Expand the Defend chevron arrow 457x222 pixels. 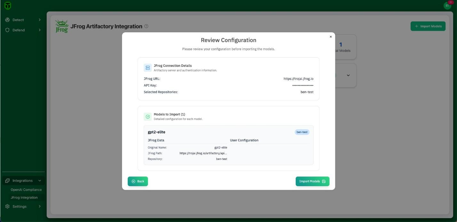(x=40, y=30)
